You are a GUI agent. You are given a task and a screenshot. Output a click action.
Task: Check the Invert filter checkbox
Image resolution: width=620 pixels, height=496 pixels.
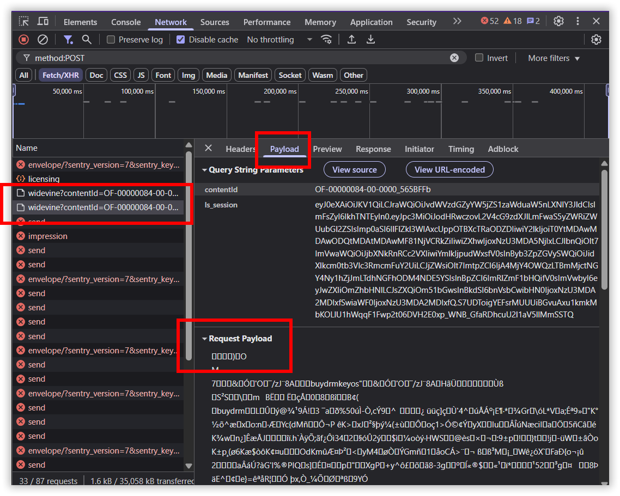click(479, 58)
